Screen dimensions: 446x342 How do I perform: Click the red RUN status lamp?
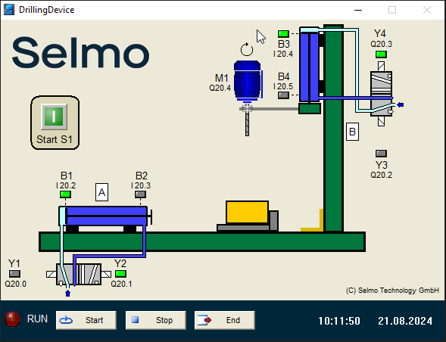(12, 319)
